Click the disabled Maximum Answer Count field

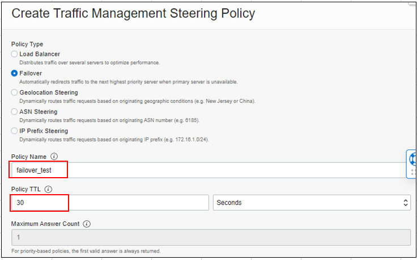click(211, 237)
